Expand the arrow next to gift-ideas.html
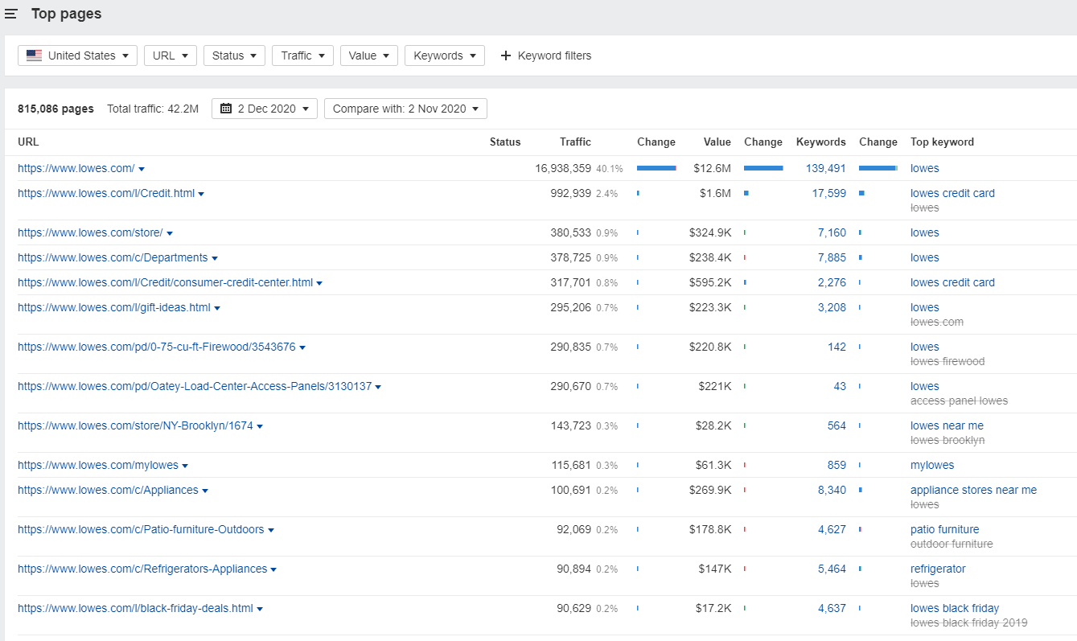The image size is (1077, 641). coord(217,308)
